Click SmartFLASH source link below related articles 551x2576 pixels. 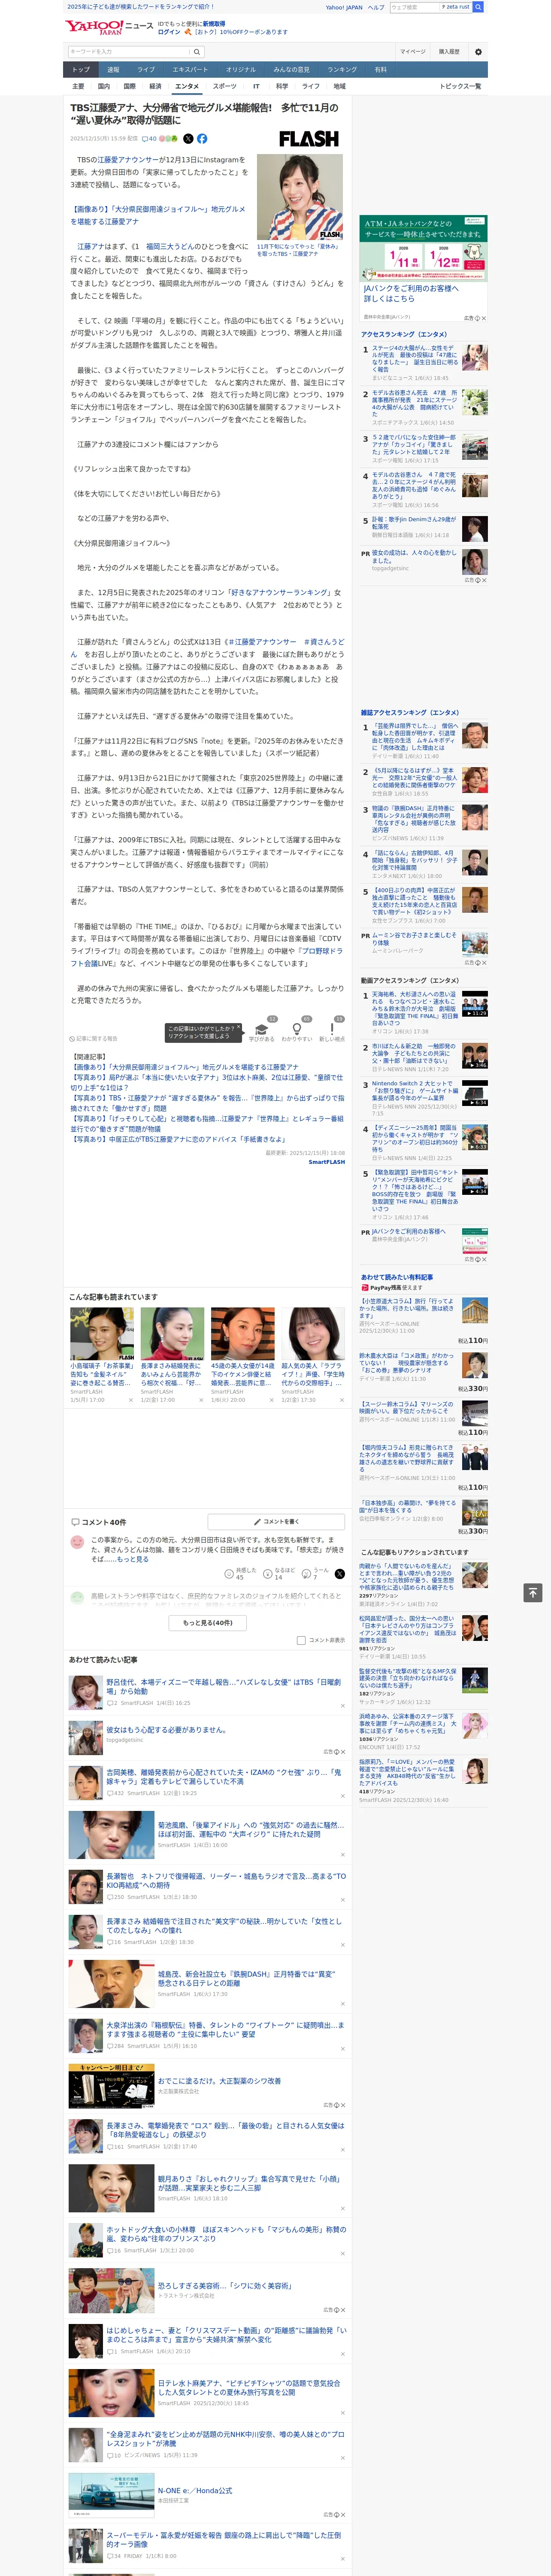point(326,1162)
